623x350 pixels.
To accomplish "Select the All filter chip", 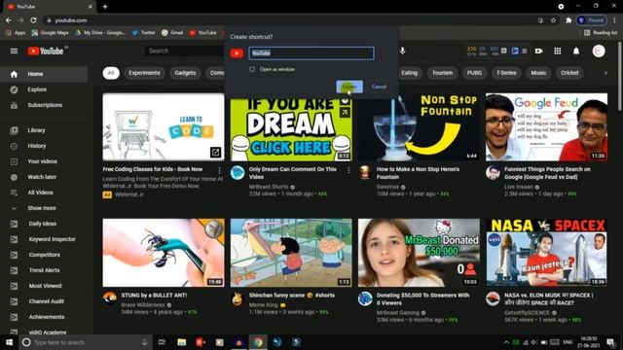I will pyautogui.click(x=111, y=73).
